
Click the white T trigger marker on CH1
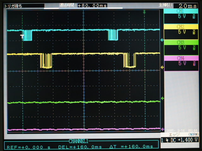(x=22, y=36)
